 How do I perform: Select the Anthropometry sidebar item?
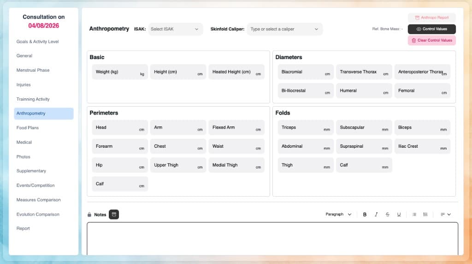coord(44,114)
